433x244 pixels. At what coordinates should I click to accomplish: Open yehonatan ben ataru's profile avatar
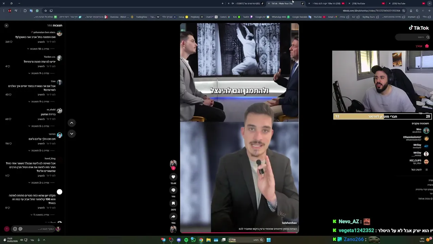[x=60, y=34]
